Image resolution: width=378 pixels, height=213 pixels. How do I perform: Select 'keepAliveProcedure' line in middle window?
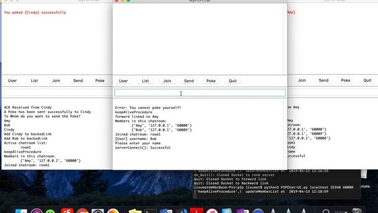click(133, 112)
